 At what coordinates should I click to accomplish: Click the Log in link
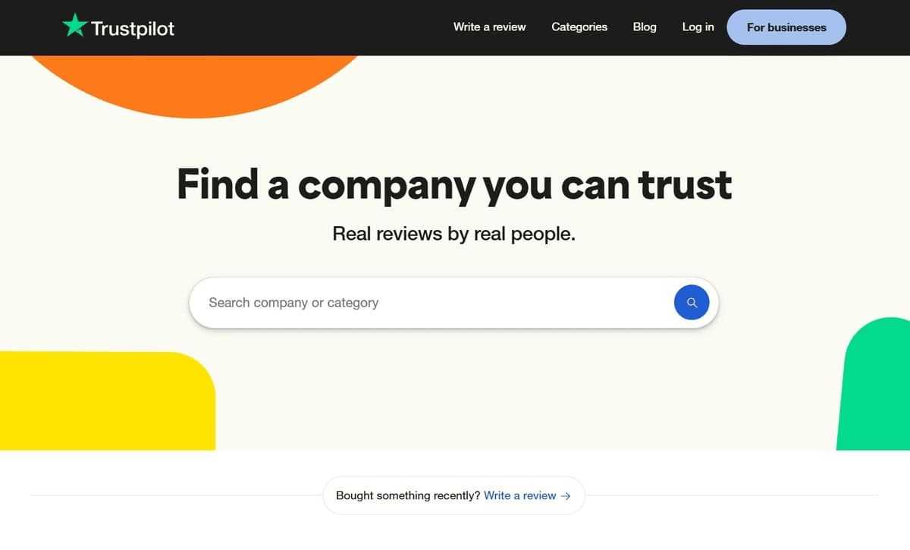coord(698,27)
